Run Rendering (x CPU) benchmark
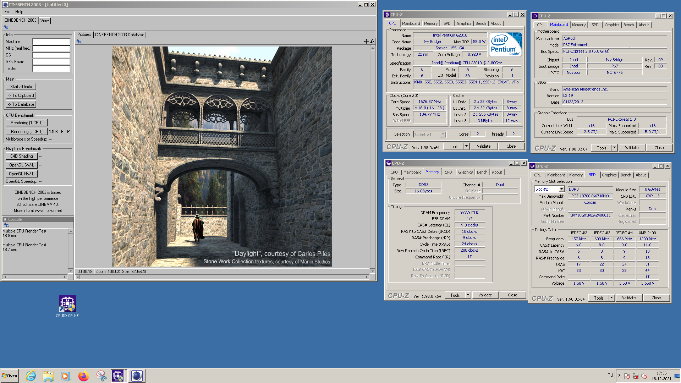The width and height of the screenshot is (681, 383). 27,132
